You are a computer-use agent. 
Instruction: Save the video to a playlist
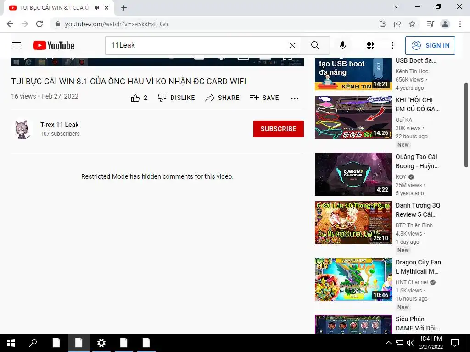click(264, 98)
